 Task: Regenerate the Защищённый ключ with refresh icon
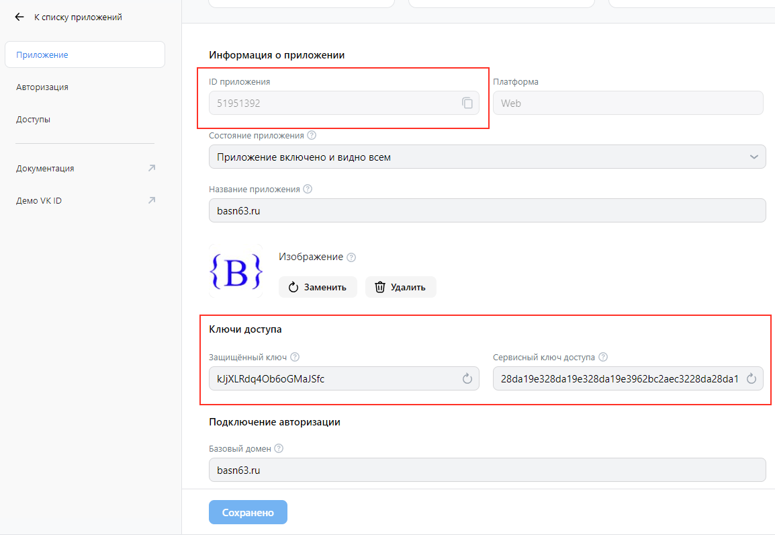(x=467, y=378)
